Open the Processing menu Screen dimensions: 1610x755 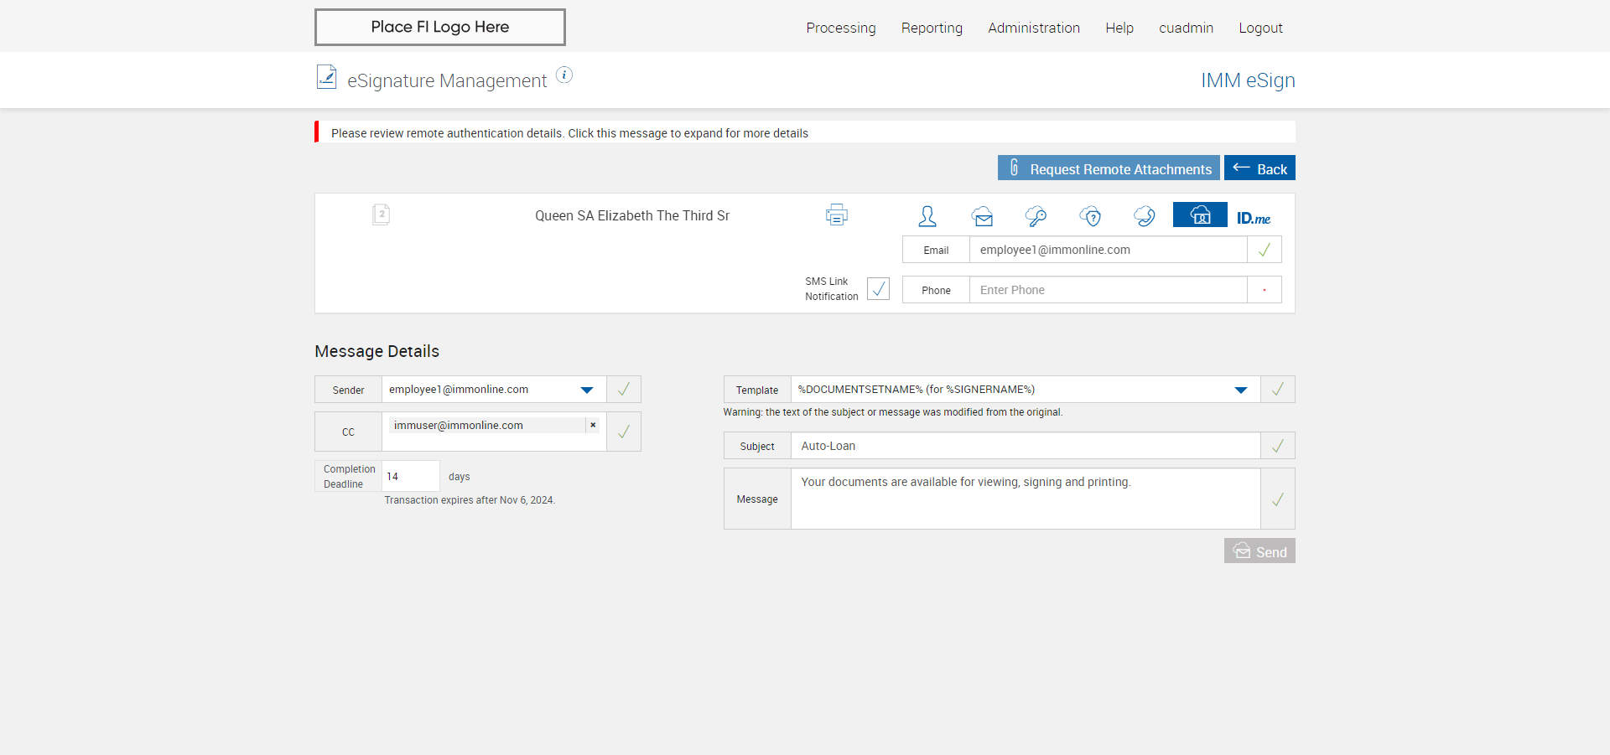click(x=840, y=28)
